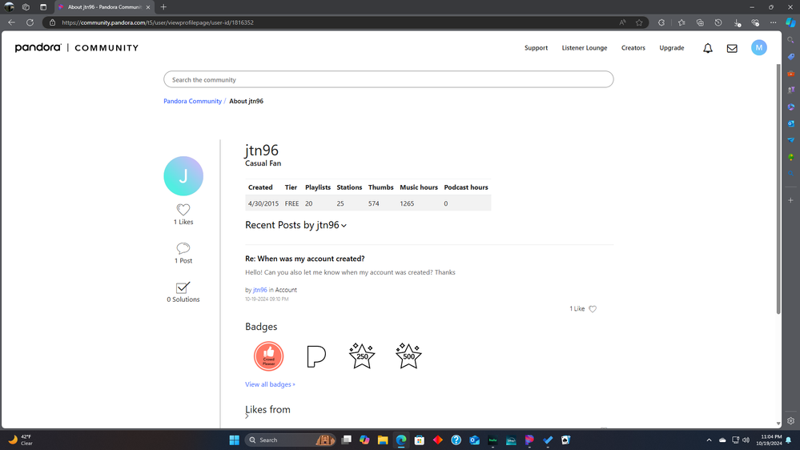
Task: Click the Crowd Pleaser badge
Action: (269, 356)
